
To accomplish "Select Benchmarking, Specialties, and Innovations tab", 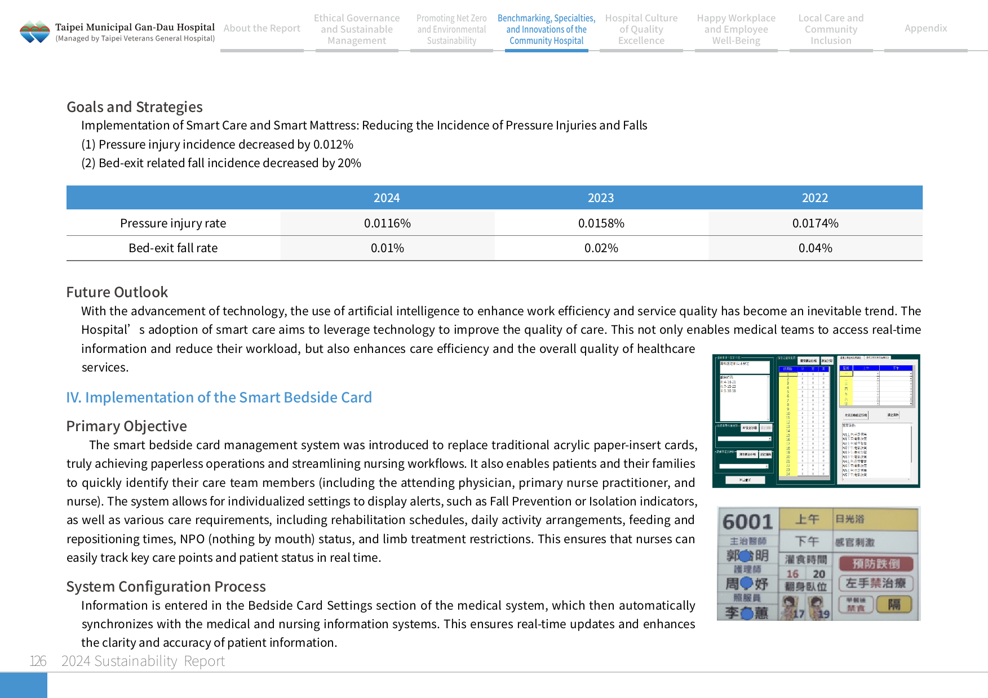I will (x=546, y=29).
